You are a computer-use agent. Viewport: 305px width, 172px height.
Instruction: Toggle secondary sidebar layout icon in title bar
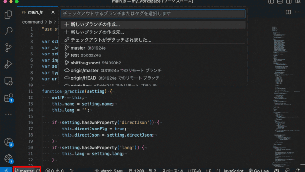coord(289,2)
